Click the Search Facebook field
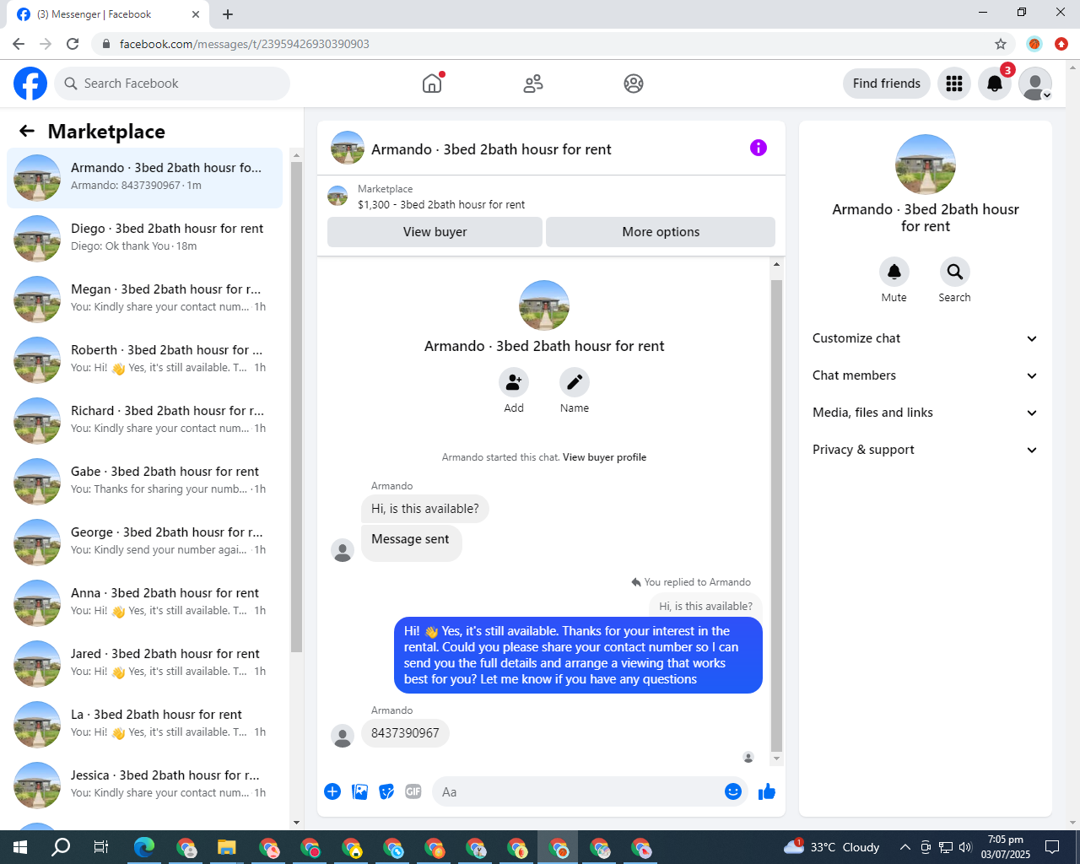The height and width of the screenshot is (864, 1080). [172, 84]
